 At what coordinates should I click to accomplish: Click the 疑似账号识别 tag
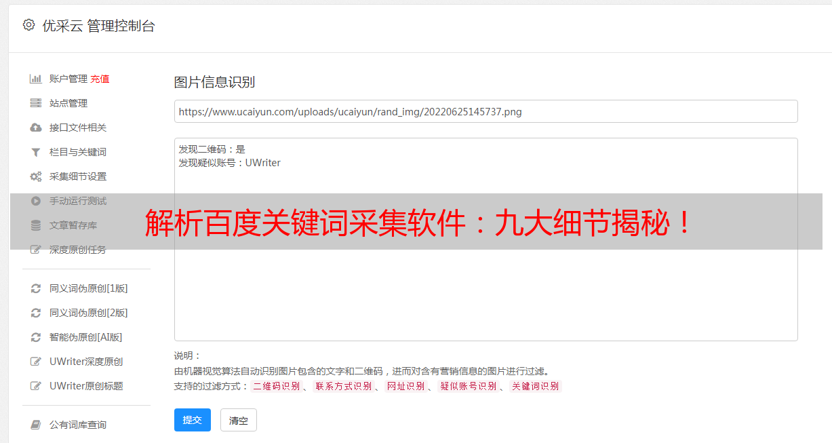469,386
